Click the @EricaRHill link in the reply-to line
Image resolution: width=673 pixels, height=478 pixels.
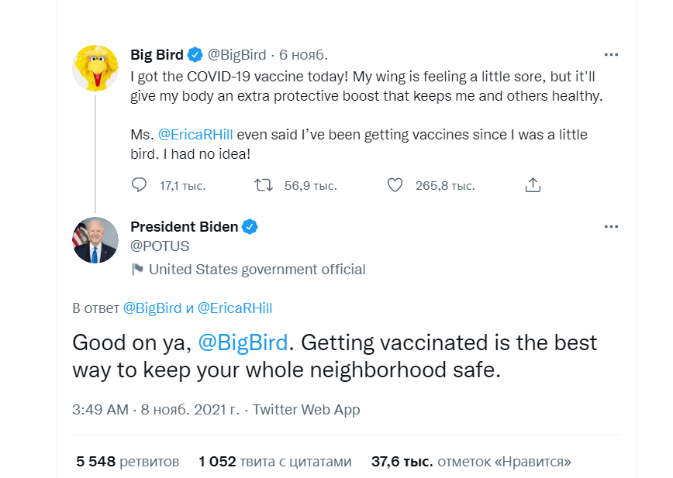tap(235, 308)
